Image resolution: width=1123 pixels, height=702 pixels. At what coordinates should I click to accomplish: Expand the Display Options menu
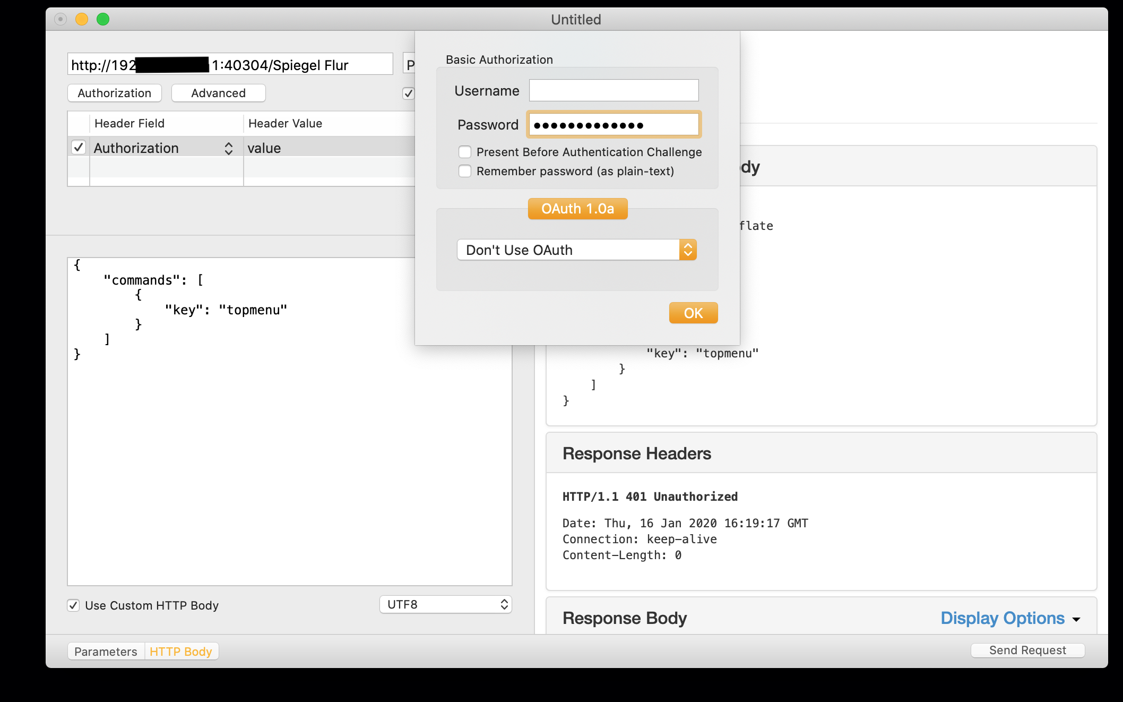pos(1002,618)
